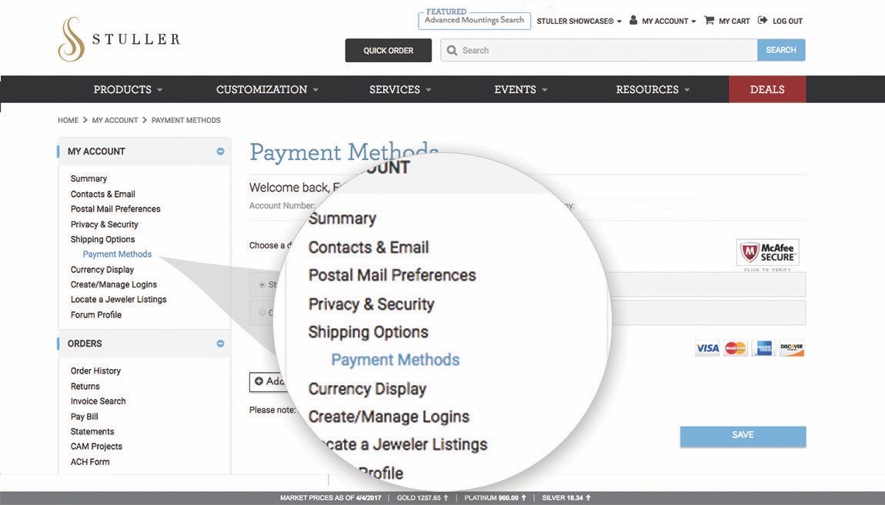The height and width of the screenshot is (505, 885).
Task: Click the Visa card logo
Action: click(707, 348)
